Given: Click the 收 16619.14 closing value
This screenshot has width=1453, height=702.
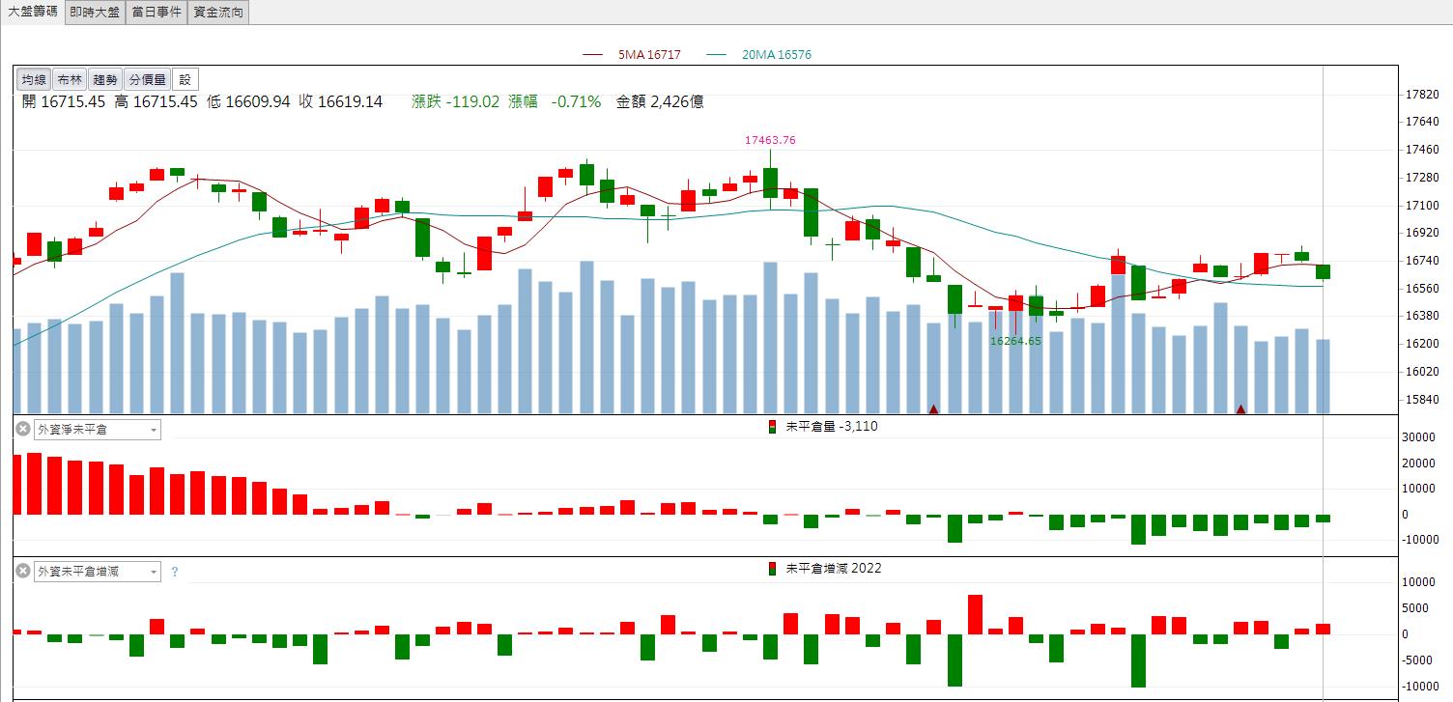Looking at the screenshot, I should pos(340,101).
